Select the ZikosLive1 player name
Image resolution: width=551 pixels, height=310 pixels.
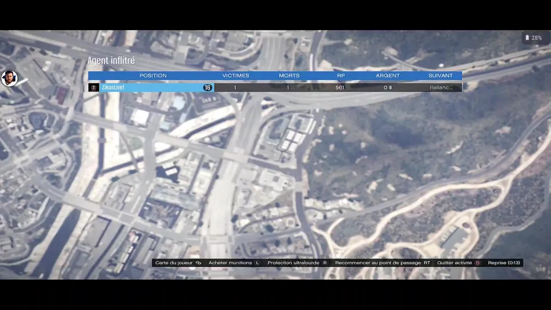tap(113, 87)
